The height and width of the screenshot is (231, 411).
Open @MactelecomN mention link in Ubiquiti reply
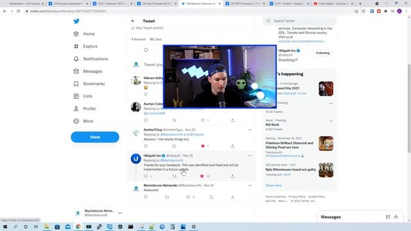tap(171, 160)
